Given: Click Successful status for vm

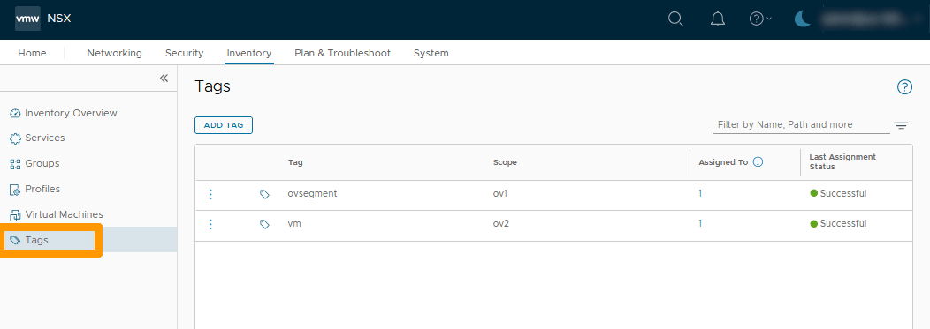Looking at the screenshot, I should click(x=839, y=224).
